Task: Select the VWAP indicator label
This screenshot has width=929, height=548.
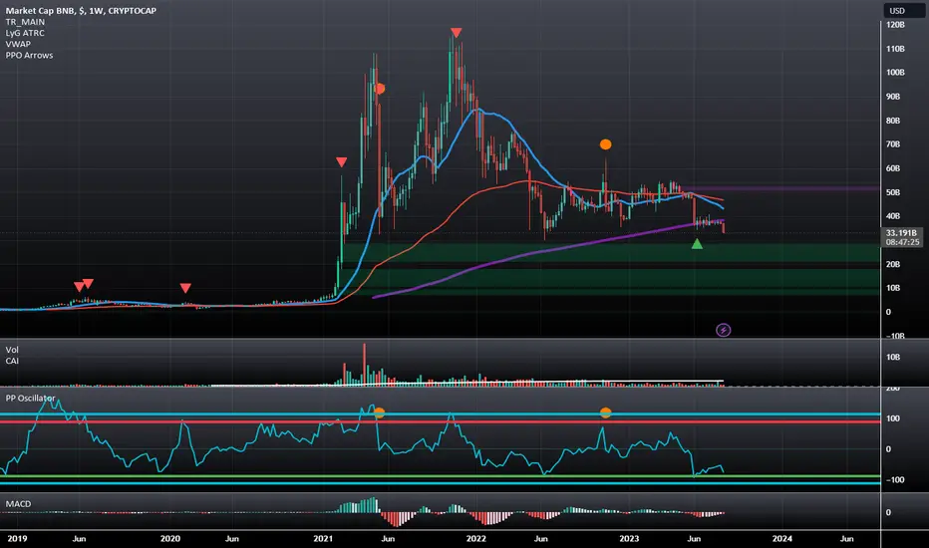Action: tap(18, 44)
